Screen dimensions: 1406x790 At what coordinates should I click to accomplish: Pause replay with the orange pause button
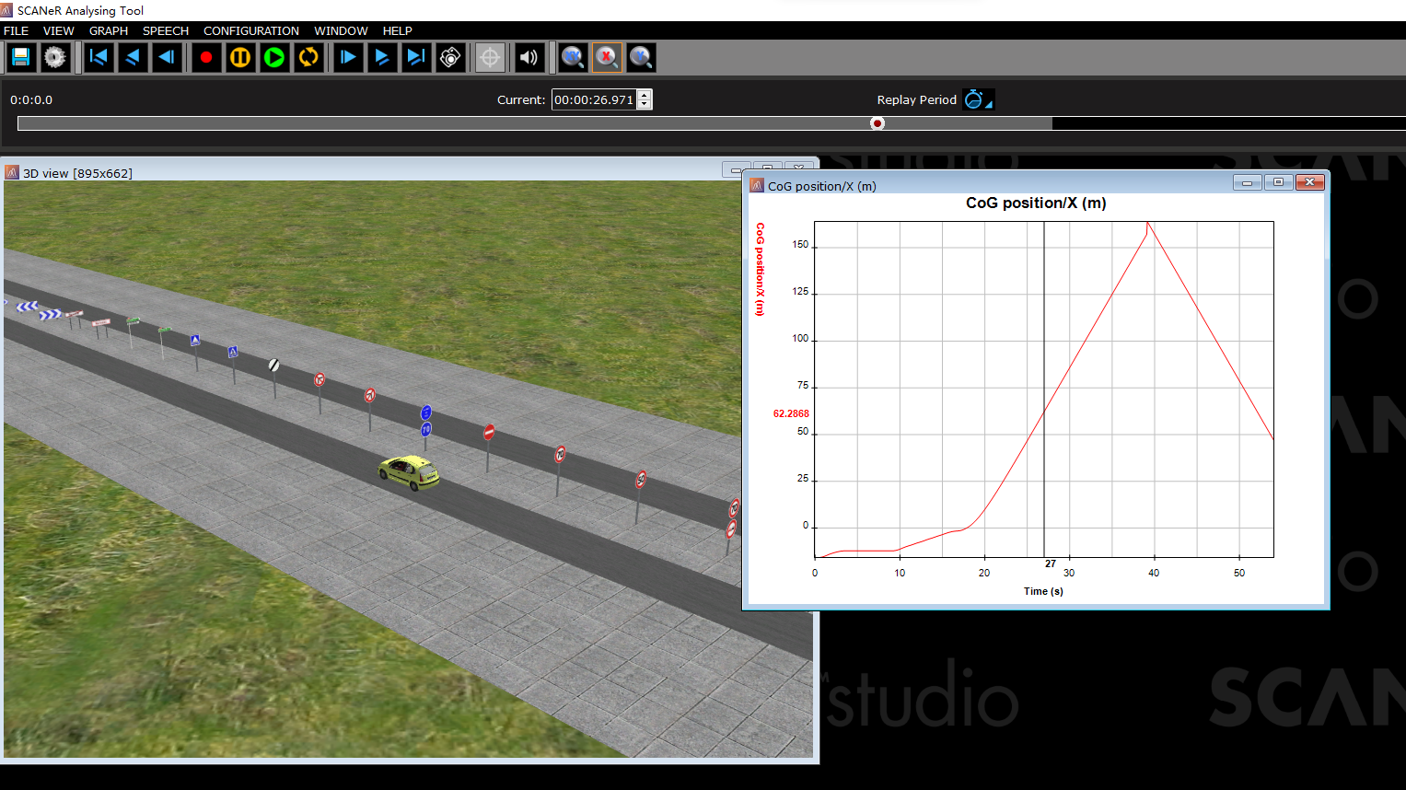pos(240,57)
